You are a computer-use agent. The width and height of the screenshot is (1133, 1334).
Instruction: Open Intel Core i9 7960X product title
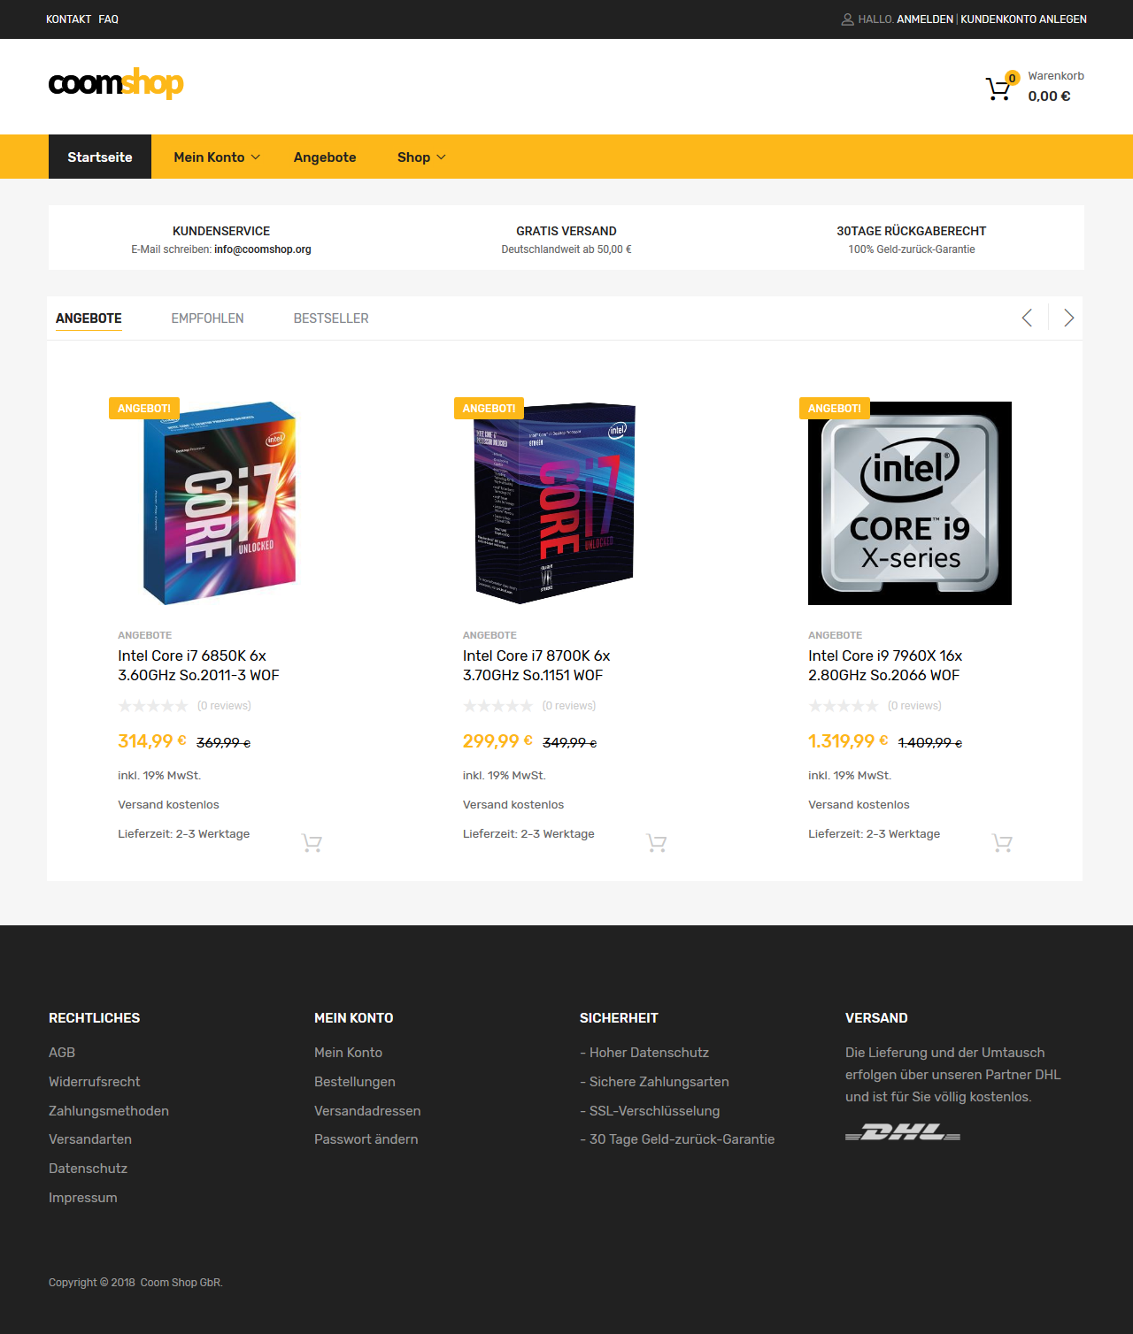(885, 665)
